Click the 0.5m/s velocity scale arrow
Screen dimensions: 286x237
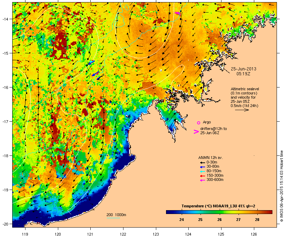tap(242, 110)
